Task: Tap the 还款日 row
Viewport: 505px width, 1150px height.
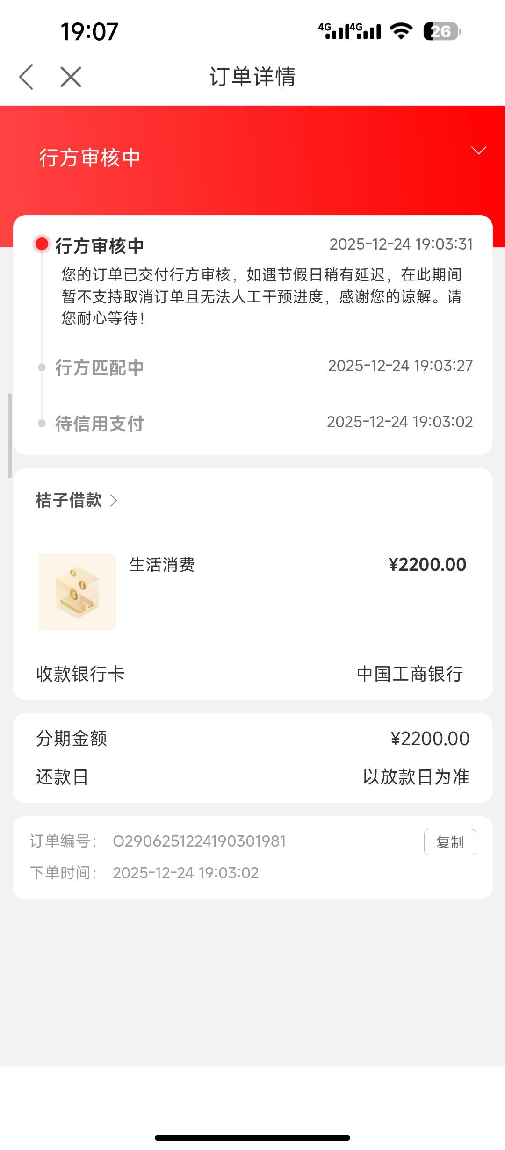Action: pyautogui.click(x=252, y=777)
